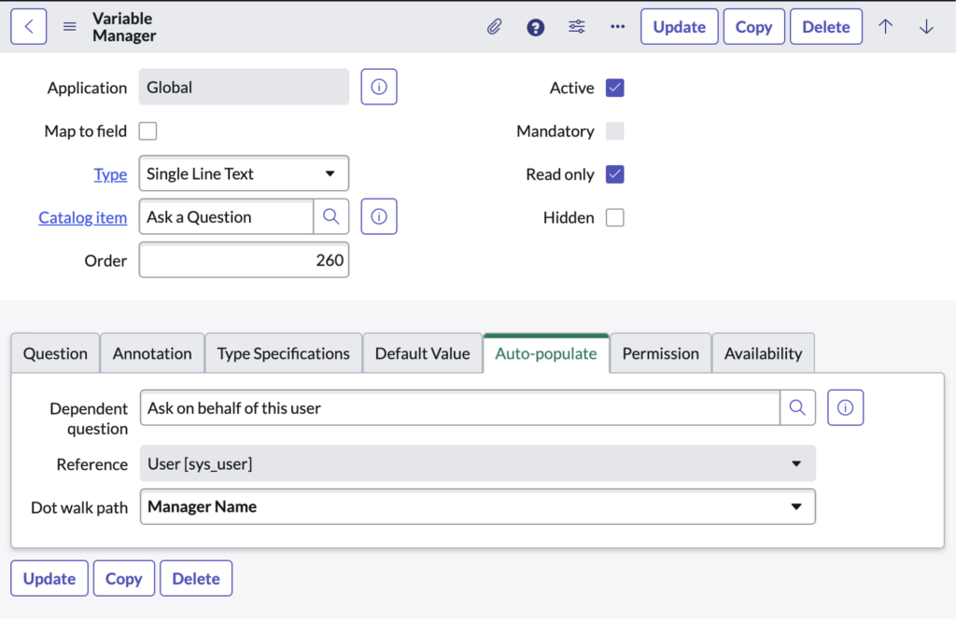The height and width of the screenshot is (619, 956).
Task: Uncheck the Active checkbox
Action: point(614,89)
